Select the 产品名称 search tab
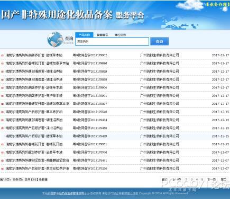Viewport: 230px width, 199px height. 84,35
